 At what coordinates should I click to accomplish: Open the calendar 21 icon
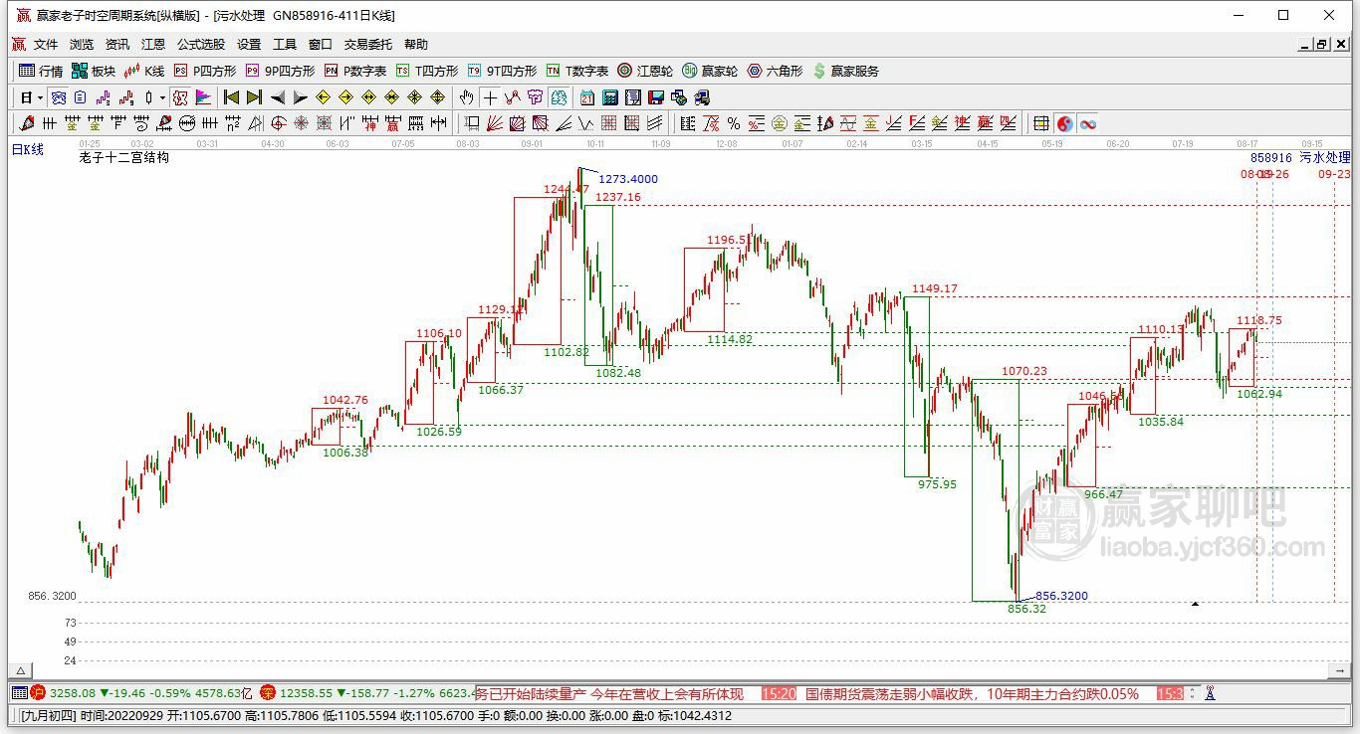586,97
